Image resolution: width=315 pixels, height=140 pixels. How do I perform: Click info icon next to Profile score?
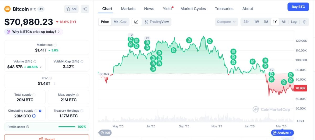tap(28, 127)
